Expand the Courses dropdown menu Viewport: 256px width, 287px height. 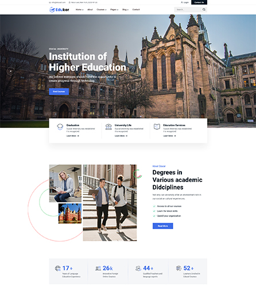point(102,10)
